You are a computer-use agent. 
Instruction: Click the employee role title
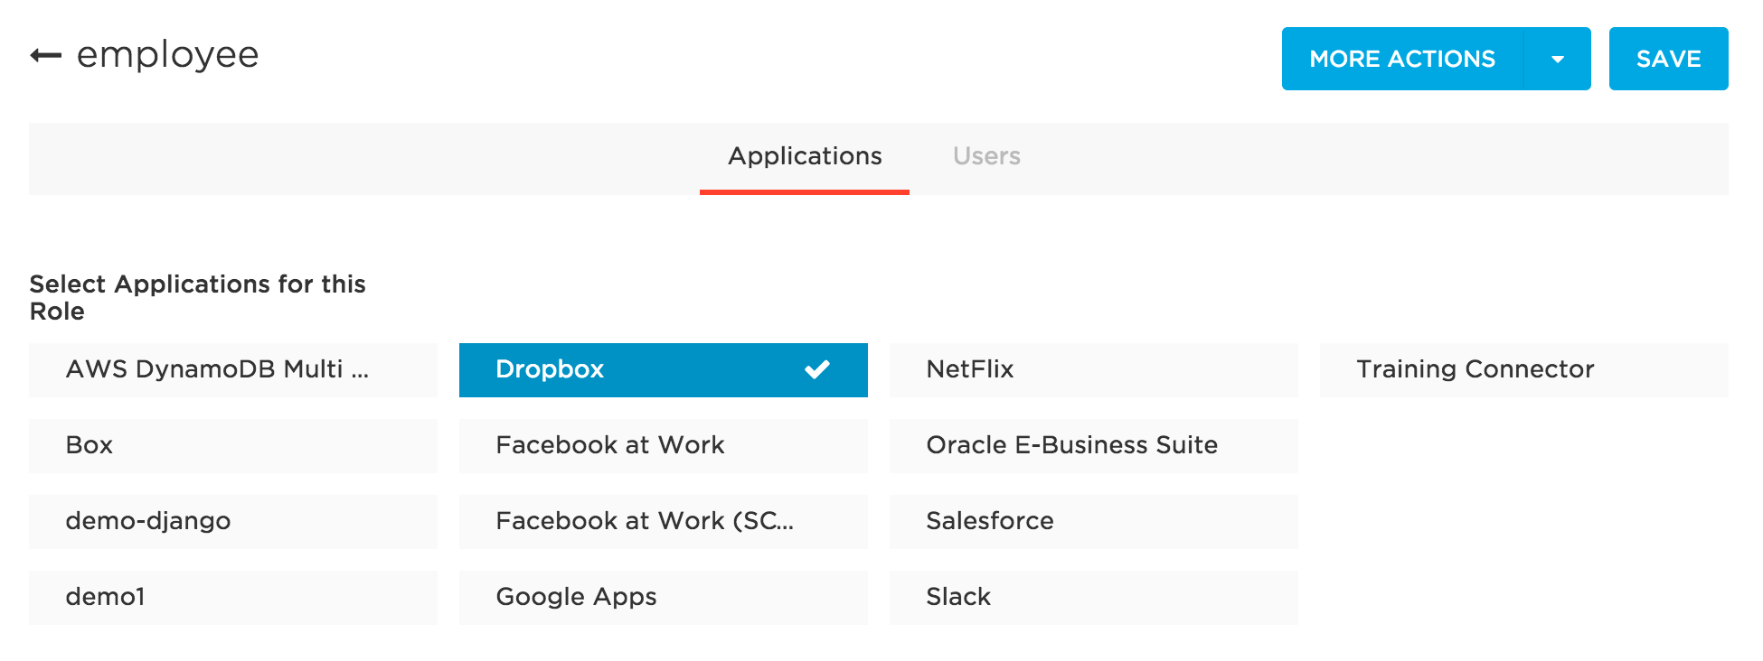coord(168,56)
